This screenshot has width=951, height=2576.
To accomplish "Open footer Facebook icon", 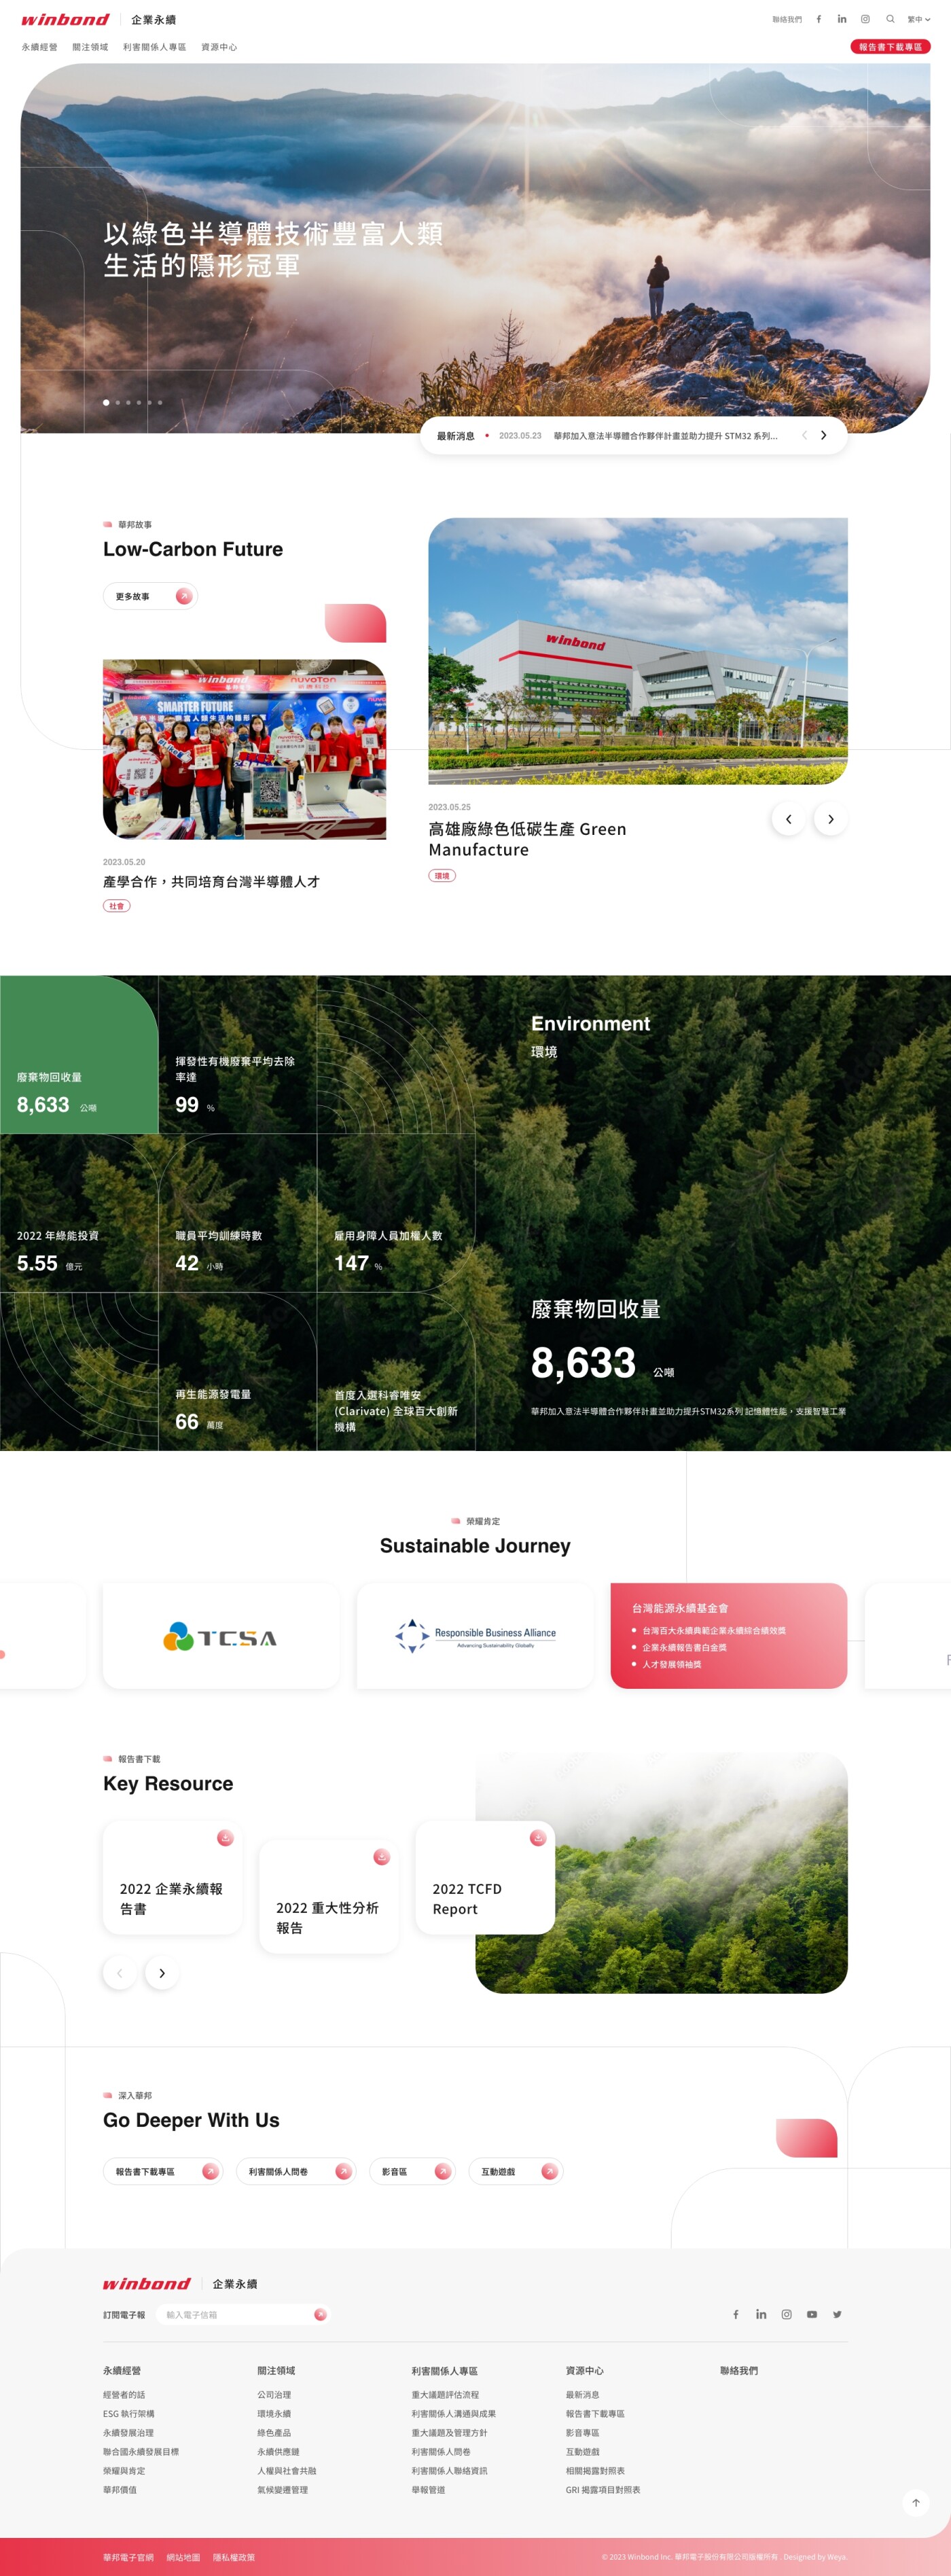I will [x=736, y=2314].
